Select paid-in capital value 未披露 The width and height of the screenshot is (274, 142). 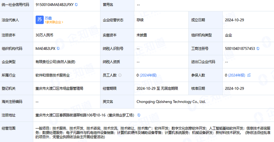click(x=142, y=35)
